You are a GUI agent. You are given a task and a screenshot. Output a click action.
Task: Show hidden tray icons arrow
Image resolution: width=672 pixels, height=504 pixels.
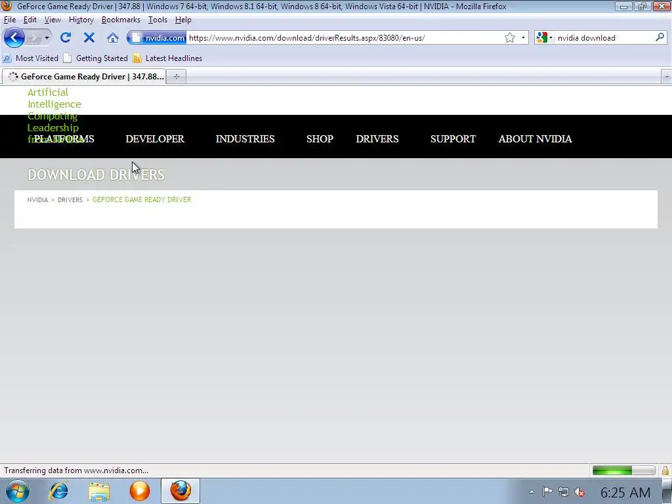532,492
